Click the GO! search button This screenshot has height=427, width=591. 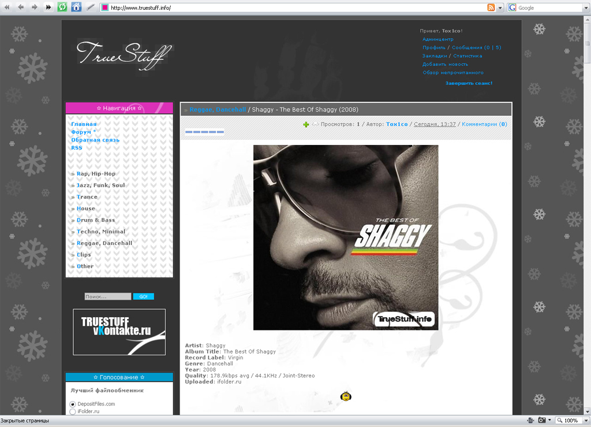click(143, 296)
